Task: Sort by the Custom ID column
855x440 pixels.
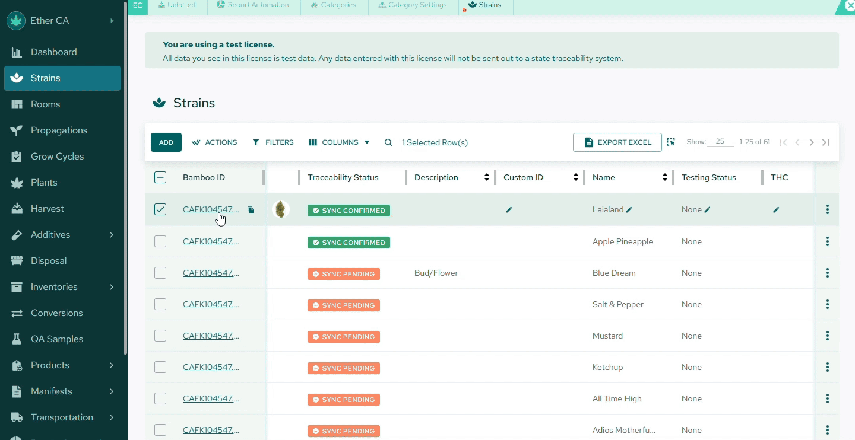Action: pyautogui.click(x=576, y=177)
